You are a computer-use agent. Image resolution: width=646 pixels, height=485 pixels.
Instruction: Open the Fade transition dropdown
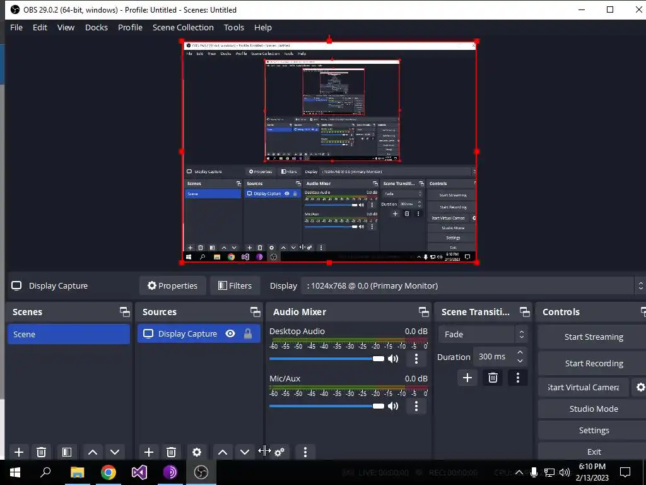click(x=483, y=334)
